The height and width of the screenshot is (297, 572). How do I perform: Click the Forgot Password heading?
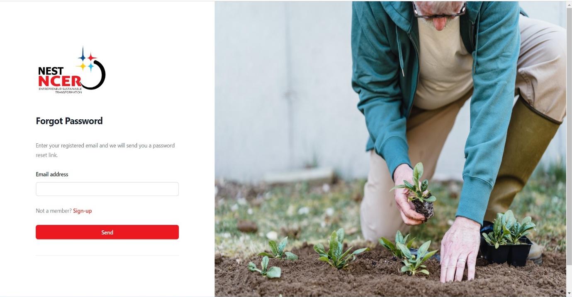pos(69,121)
